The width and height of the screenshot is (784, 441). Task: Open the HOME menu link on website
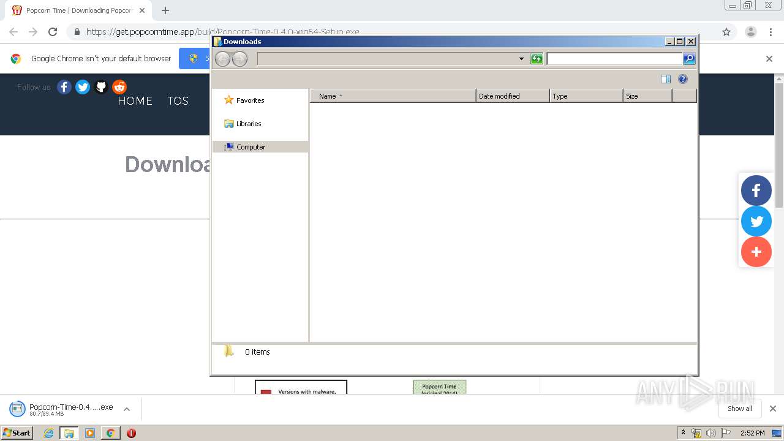coord(135,101)
